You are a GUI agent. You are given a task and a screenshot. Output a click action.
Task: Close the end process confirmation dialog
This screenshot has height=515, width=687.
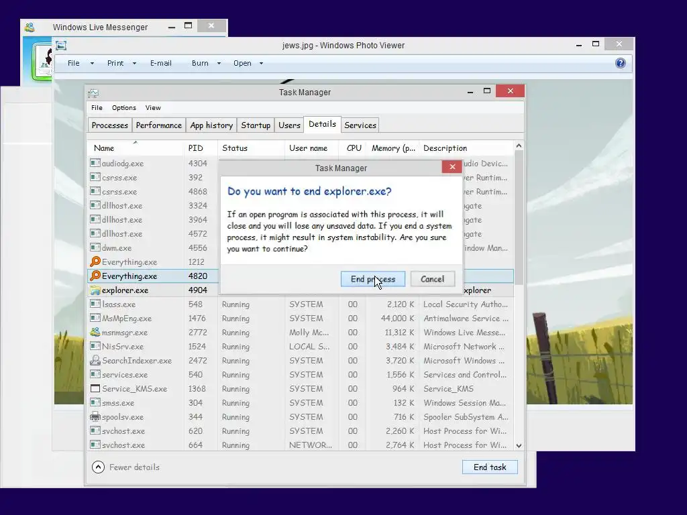[452, 167]
